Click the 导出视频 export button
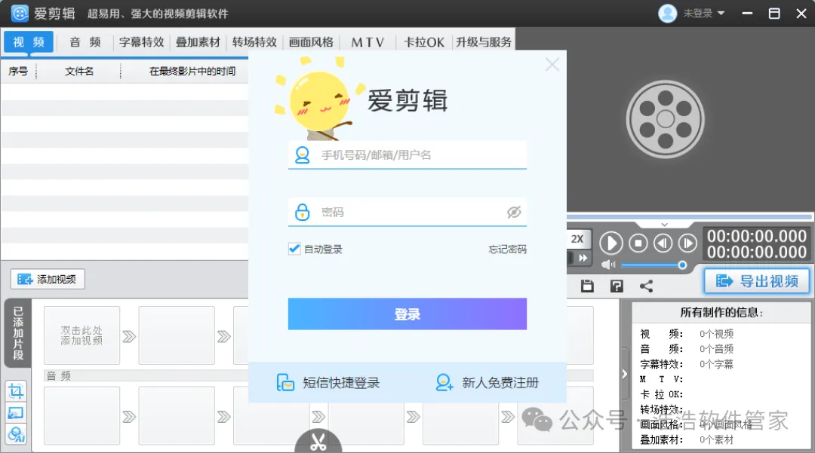 click(x=757, y=281)
